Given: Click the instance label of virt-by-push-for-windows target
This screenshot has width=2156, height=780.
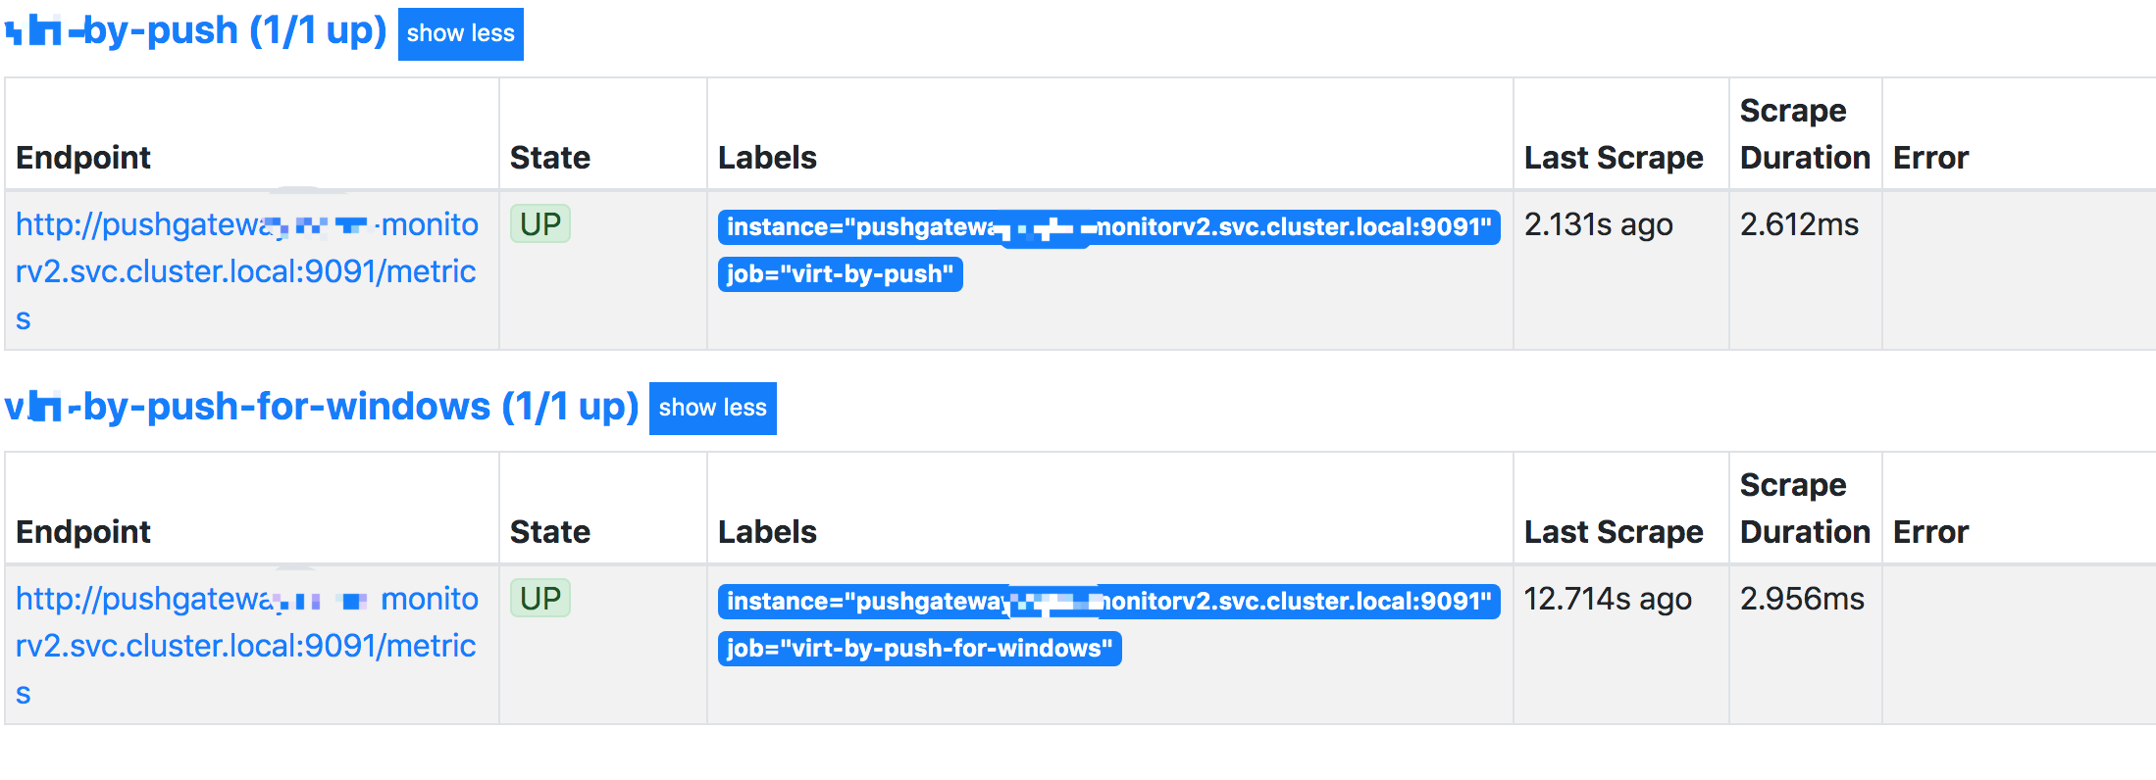Looking at the screenshot, I should pyautogui.click(x=1110, y=602).
